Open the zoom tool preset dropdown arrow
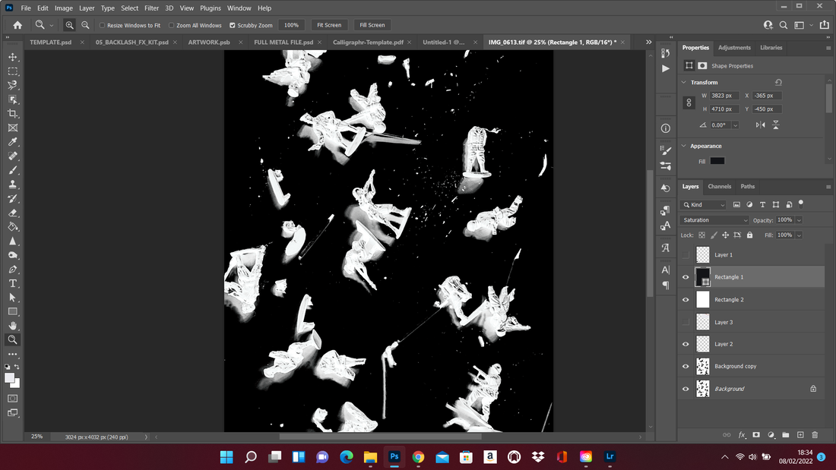This screenshot has height=470, width=836. [52, 25]
